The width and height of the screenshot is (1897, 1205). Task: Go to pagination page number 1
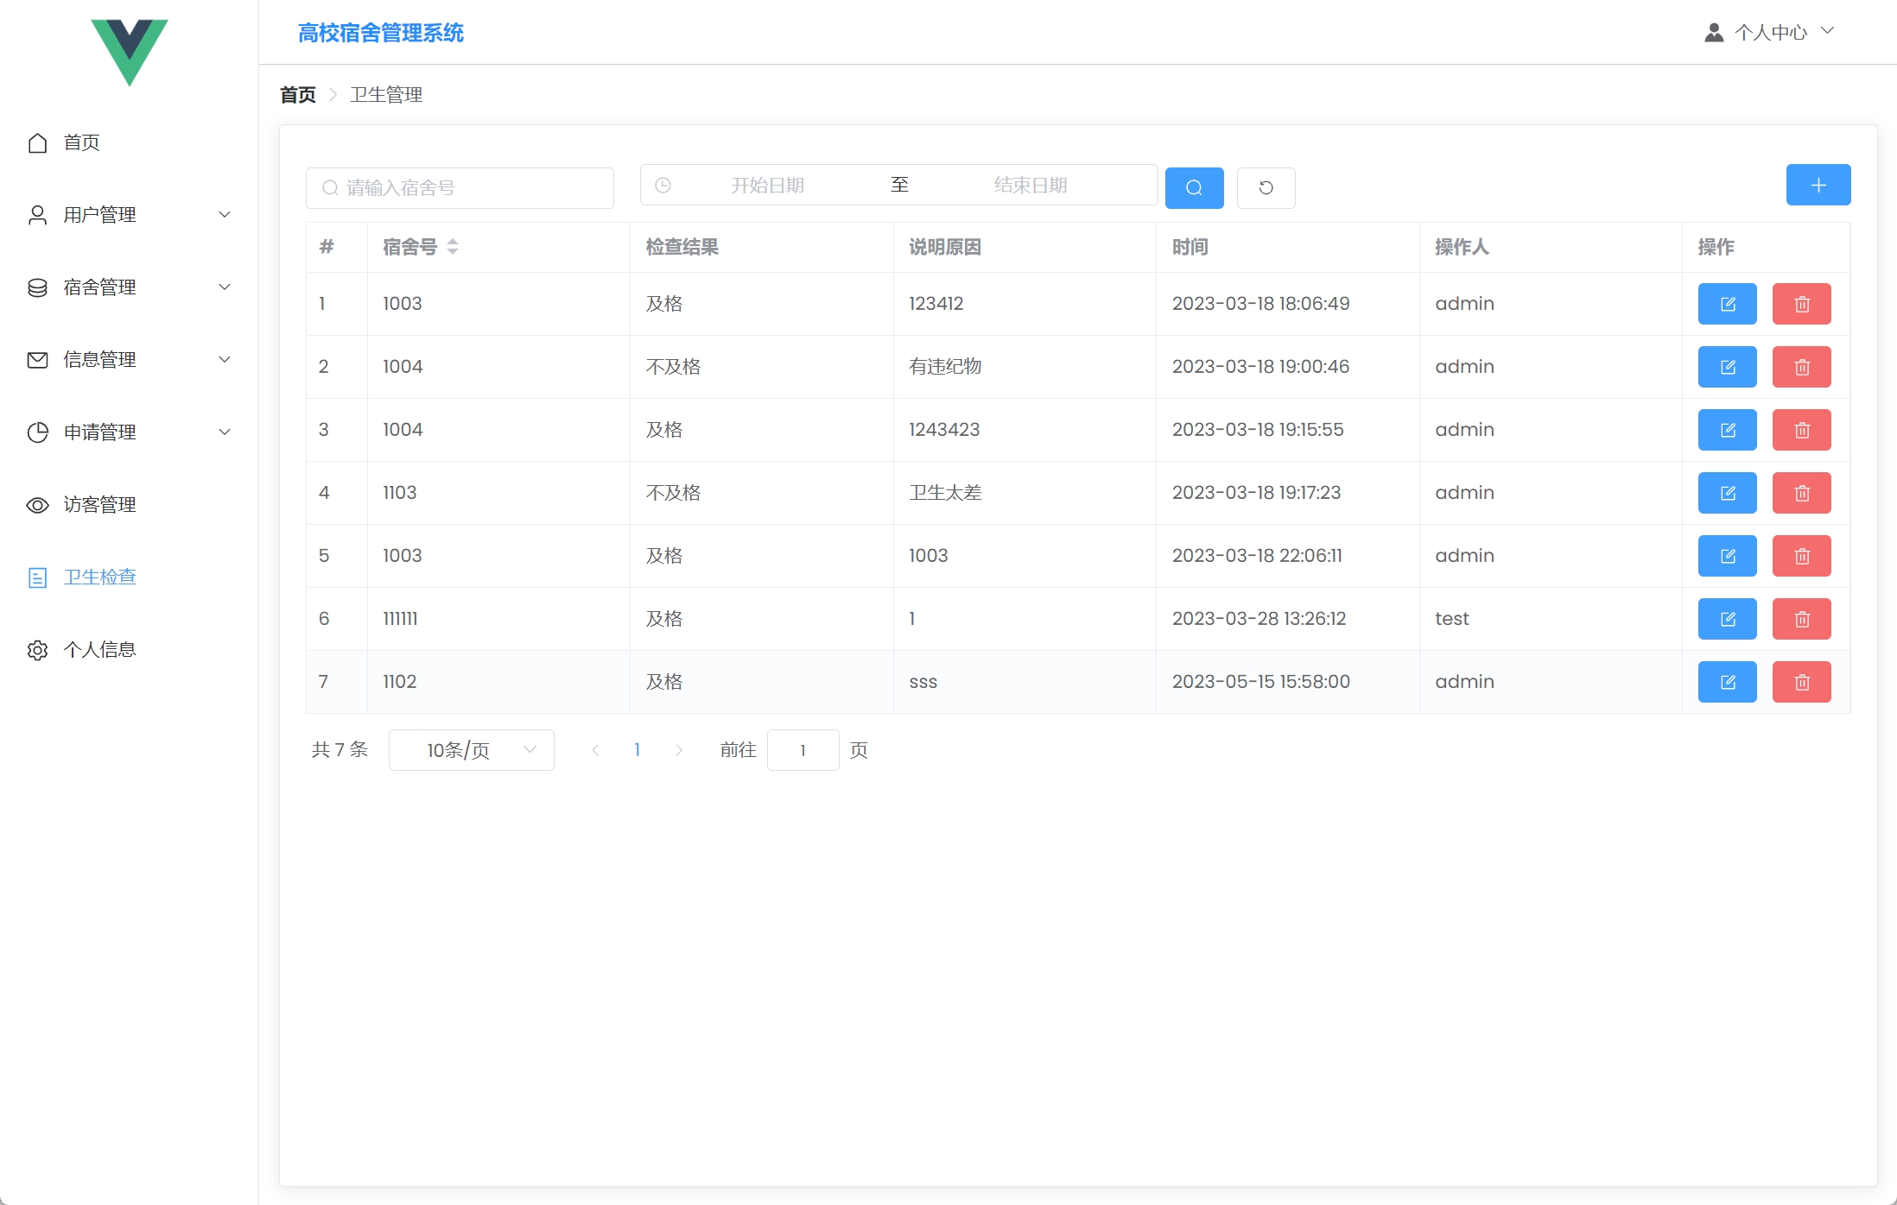tap(637, 750)
